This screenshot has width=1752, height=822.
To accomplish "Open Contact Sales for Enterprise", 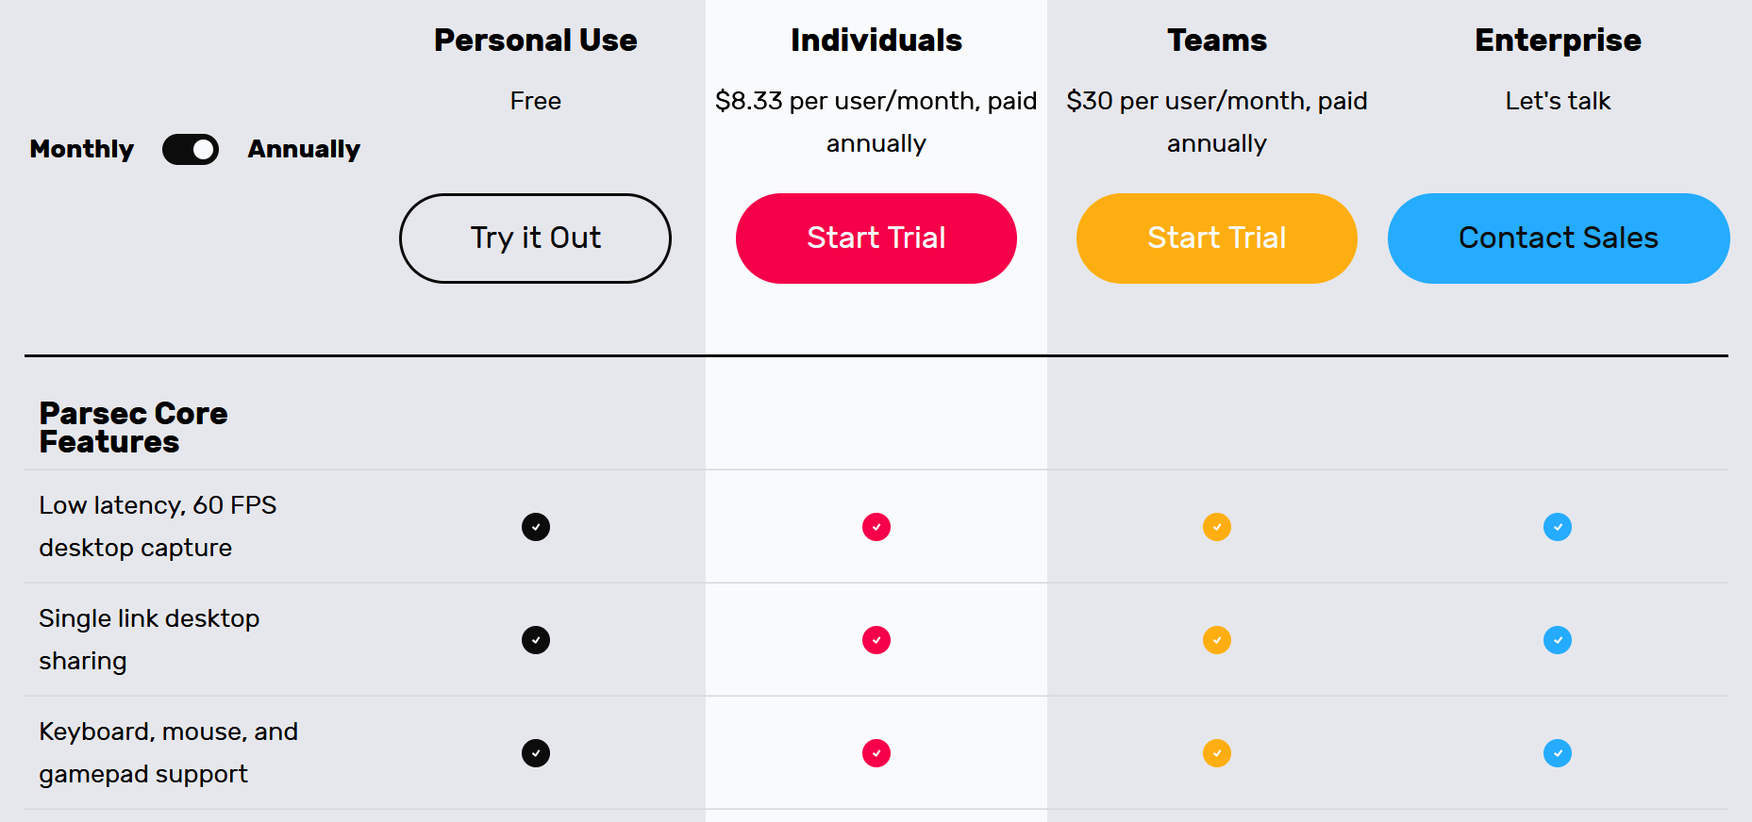I will (1558, 238).
